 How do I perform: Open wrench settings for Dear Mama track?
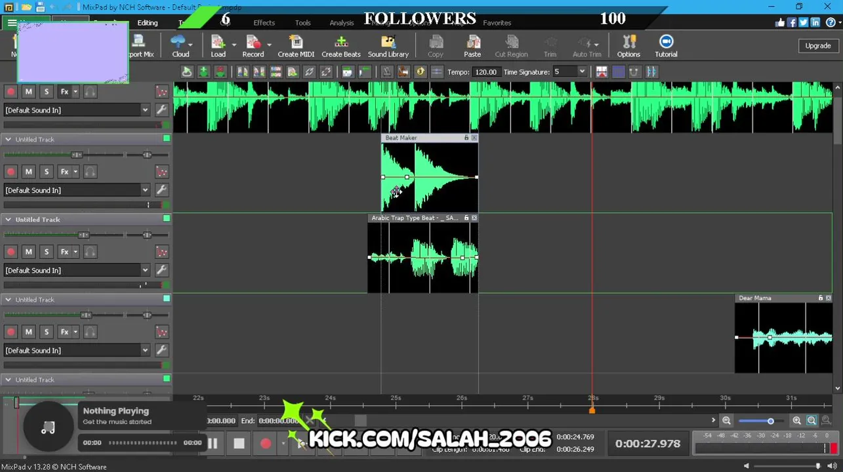[x=161, y=350]
